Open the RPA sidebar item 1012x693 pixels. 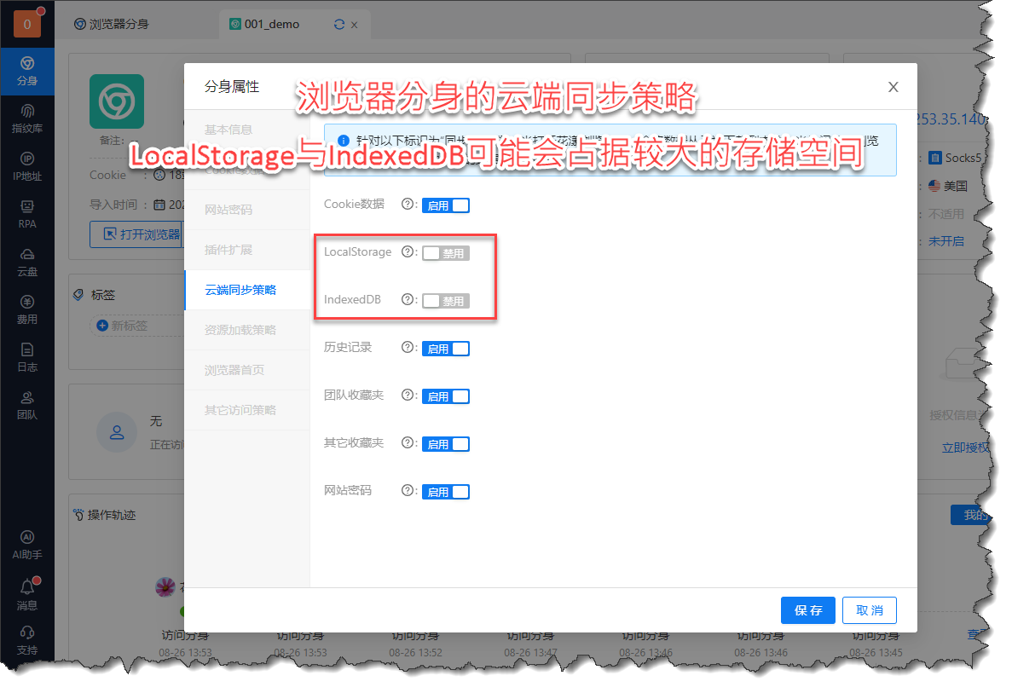27,214
